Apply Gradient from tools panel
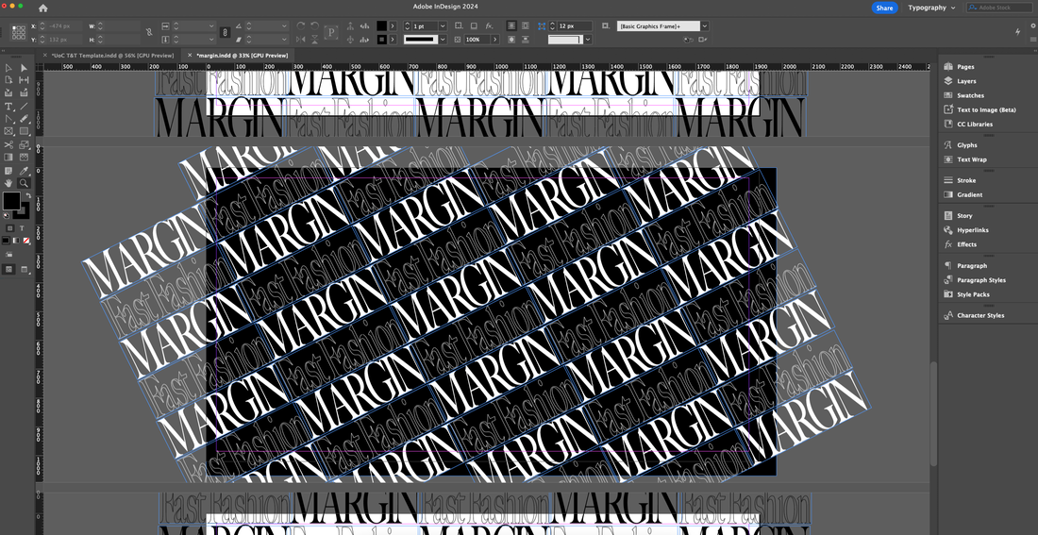1038x535 pixels. coord(16,240)
